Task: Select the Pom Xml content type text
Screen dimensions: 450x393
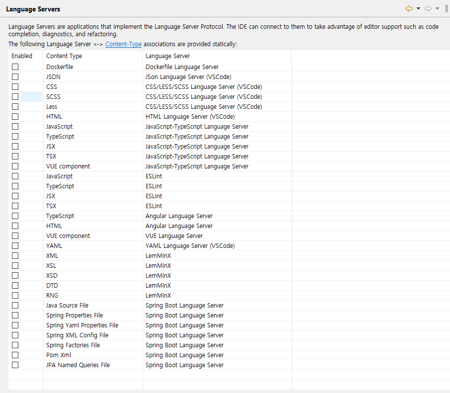Action: pos(59,355)
